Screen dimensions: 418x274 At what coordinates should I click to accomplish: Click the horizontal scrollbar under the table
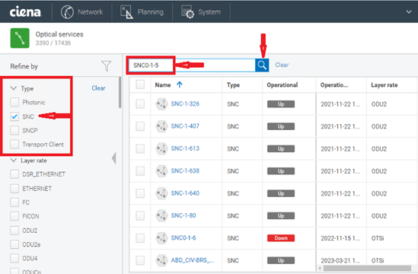click(x=367, y=268)
